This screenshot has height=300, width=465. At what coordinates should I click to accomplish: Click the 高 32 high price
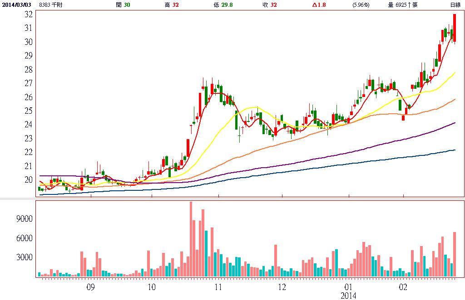[x=172, y=5]
